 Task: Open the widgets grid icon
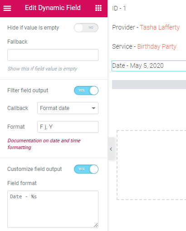(x=98, y=8)
